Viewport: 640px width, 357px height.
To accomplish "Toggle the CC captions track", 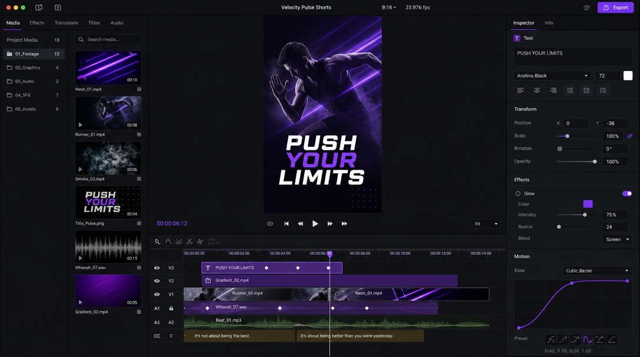I will click(156, 336).
